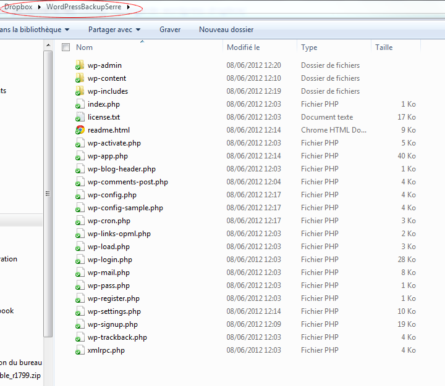Viewport: 445px width, 386px height.
Task: Click the wp-app.php file icon
Action: [80, 156]
